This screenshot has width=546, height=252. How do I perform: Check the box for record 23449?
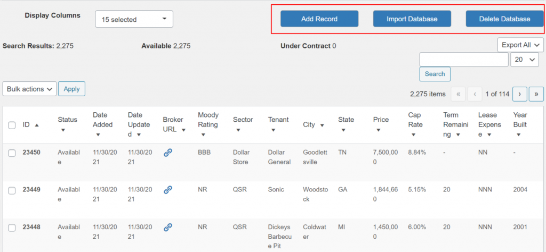coord(12,190)
